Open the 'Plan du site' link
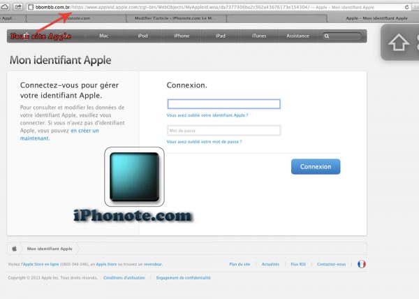Image resolution: width=419 pixels, height=299 pixels. coord(240,264)
